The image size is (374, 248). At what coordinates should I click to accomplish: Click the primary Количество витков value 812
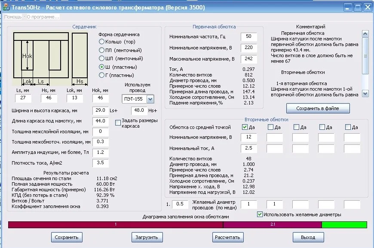tap(248, 75)
